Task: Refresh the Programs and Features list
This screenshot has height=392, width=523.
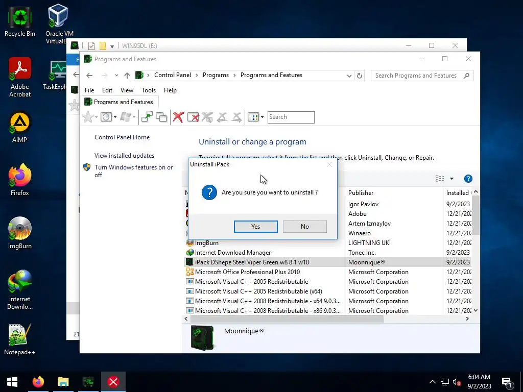Action: tap(359, 76)
